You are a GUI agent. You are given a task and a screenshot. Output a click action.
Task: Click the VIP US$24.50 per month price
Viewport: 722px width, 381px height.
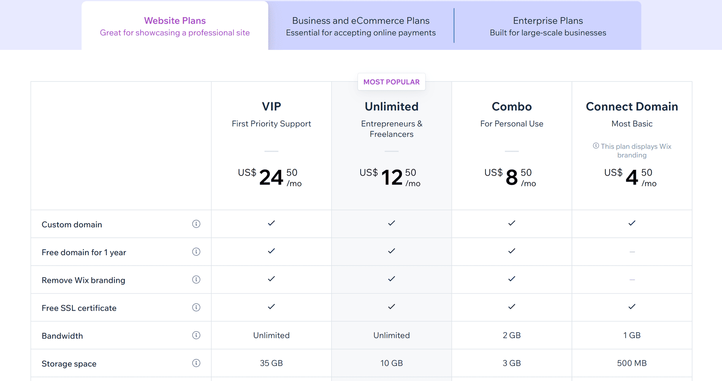[270, 177]
